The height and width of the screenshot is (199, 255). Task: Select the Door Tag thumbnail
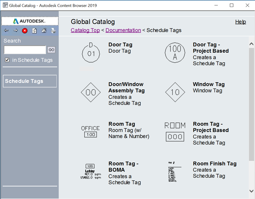click(91, 52)
